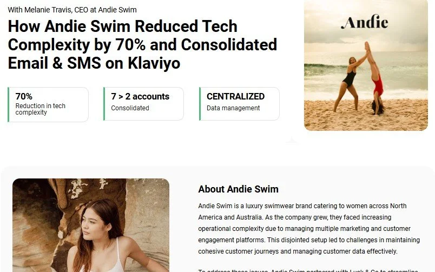The image size is (435, 272).
Task: Click the "CENTRALIZED" stat heading
Action: click(x=235, y=96)
